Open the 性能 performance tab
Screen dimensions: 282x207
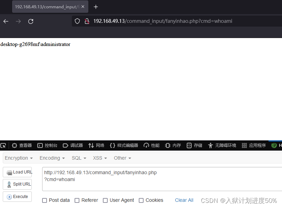pos(152,145)
